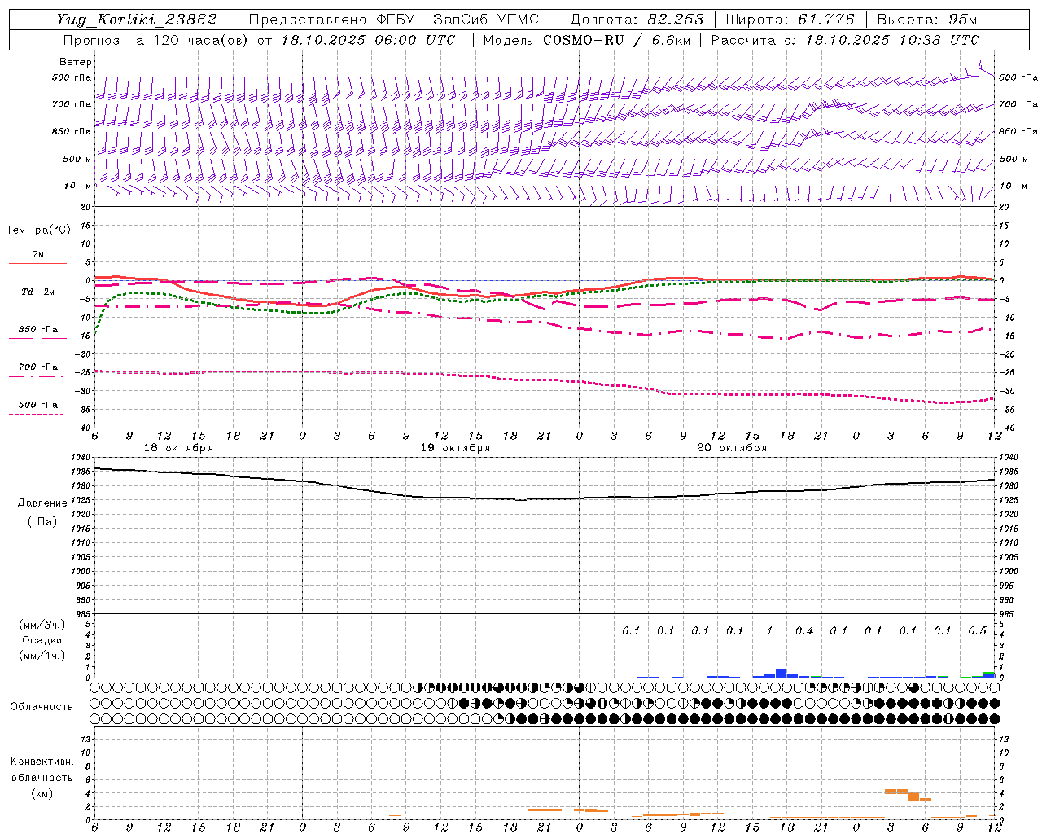Click the 850 гПа temperature legend label
1042x834 pixels.
(38, 330)
